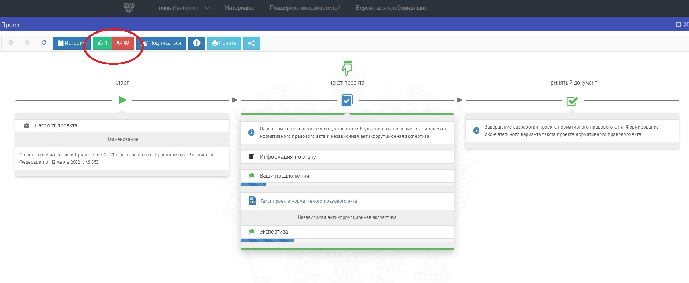Image resolution: width=689 pixels, height=283 pixels.
Task: Maximize the Проект panel
Action: [678, 24]
